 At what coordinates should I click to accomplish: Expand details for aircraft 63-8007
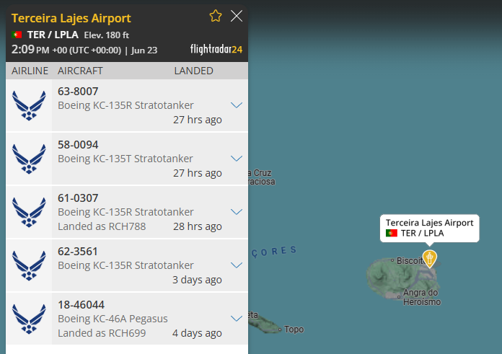(236, 105)
